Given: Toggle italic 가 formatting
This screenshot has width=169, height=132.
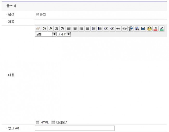Looking at the screenshot, I should (50, 28).
